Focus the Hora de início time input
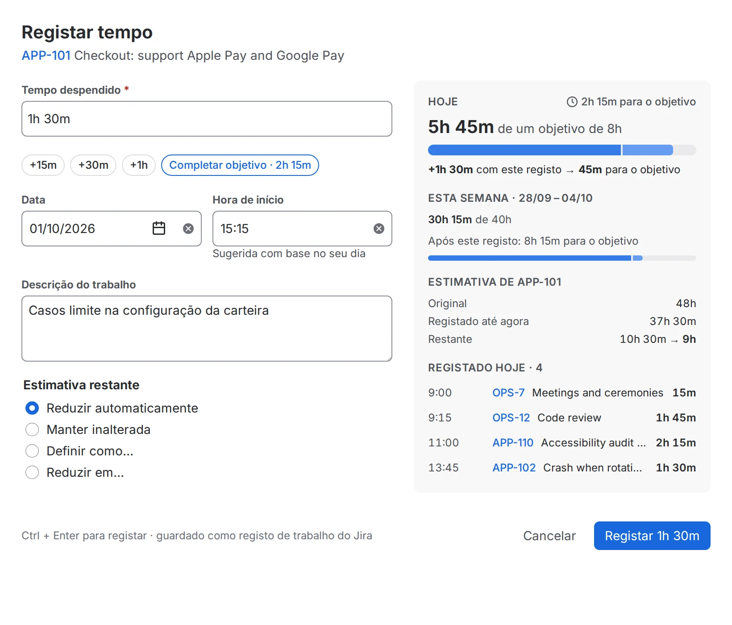 coord(302,229)
